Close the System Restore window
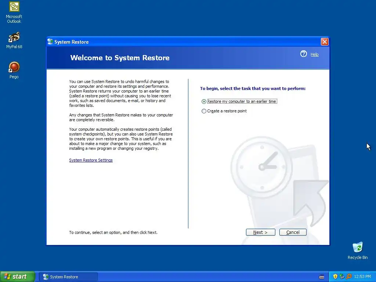Image resolution: width=376 pixels, height=282 pixels. tap(325, 42)
